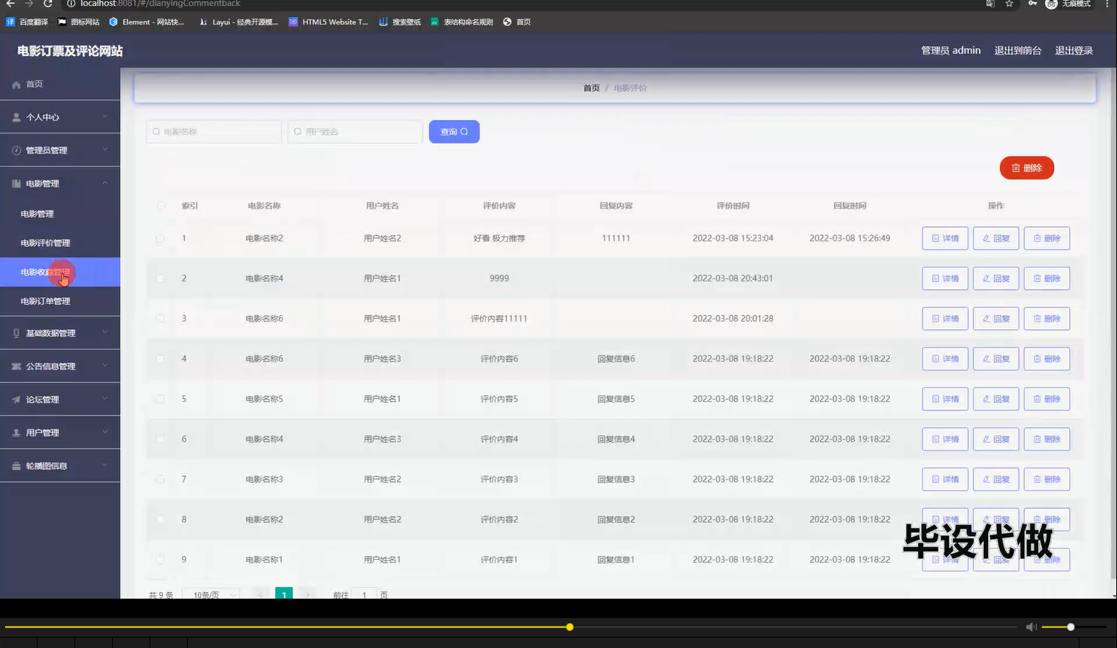Check the box for row 2 with 9999

tap(160, 278)
